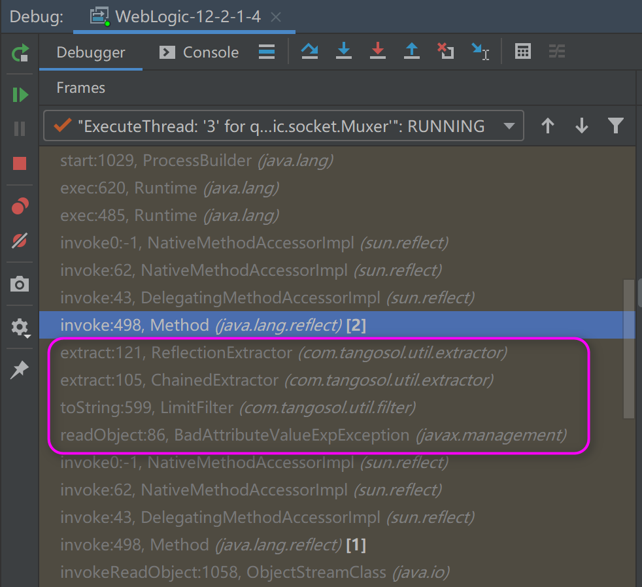The image size is (642, 587).
Task: Switch to the Debugger tab
Action: pos(90,52)
